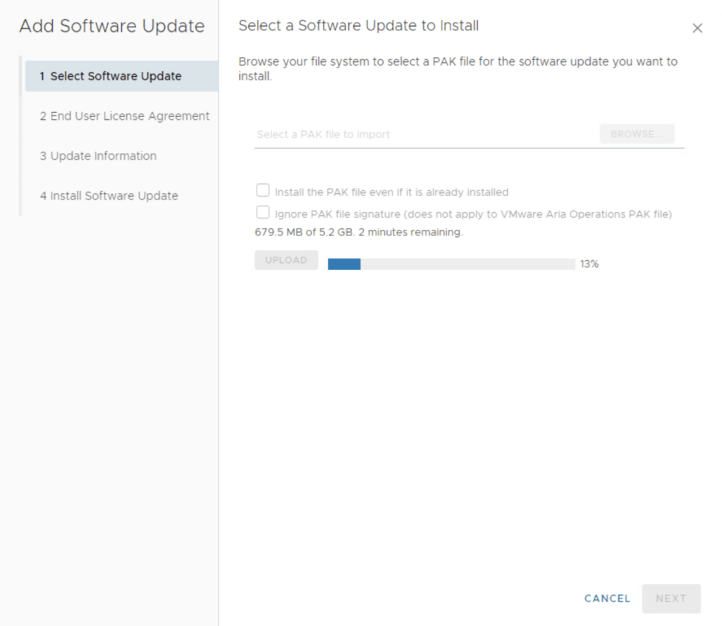Click the gray unfilled part of progress bar
This screenshot has width=722, height=626.
coord(465,264)
